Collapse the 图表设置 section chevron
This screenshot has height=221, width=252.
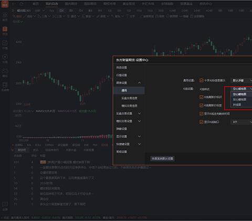(x=139, y=83)
